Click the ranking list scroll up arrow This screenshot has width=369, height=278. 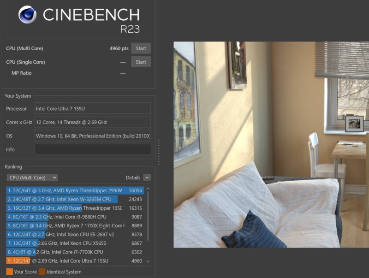pos(148,189)
